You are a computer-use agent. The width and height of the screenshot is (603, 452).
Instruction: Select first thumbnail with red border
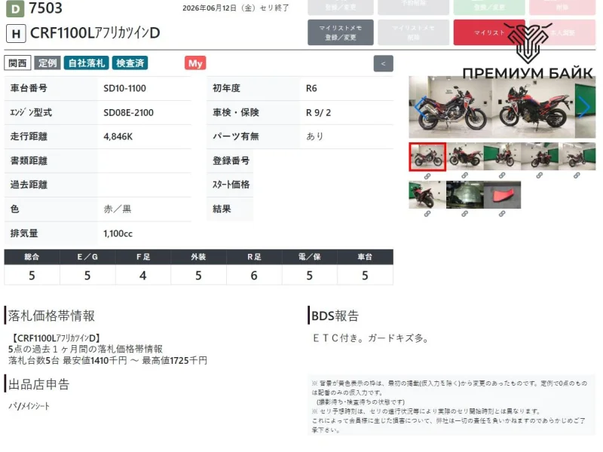(427, 157)
